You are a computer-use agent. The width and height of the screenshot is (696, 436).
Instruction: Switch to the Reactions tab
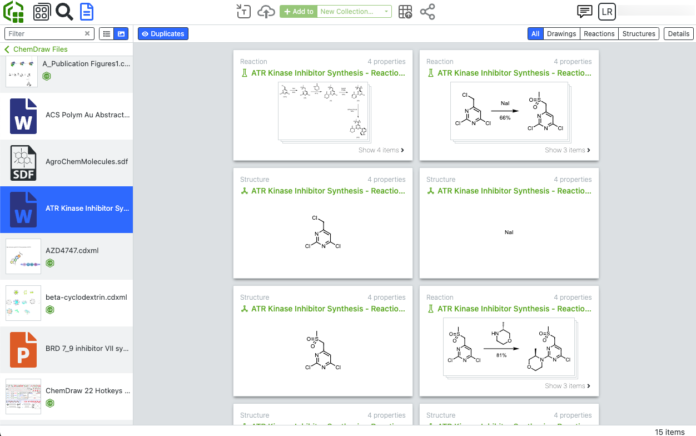(x=599, y=33)
